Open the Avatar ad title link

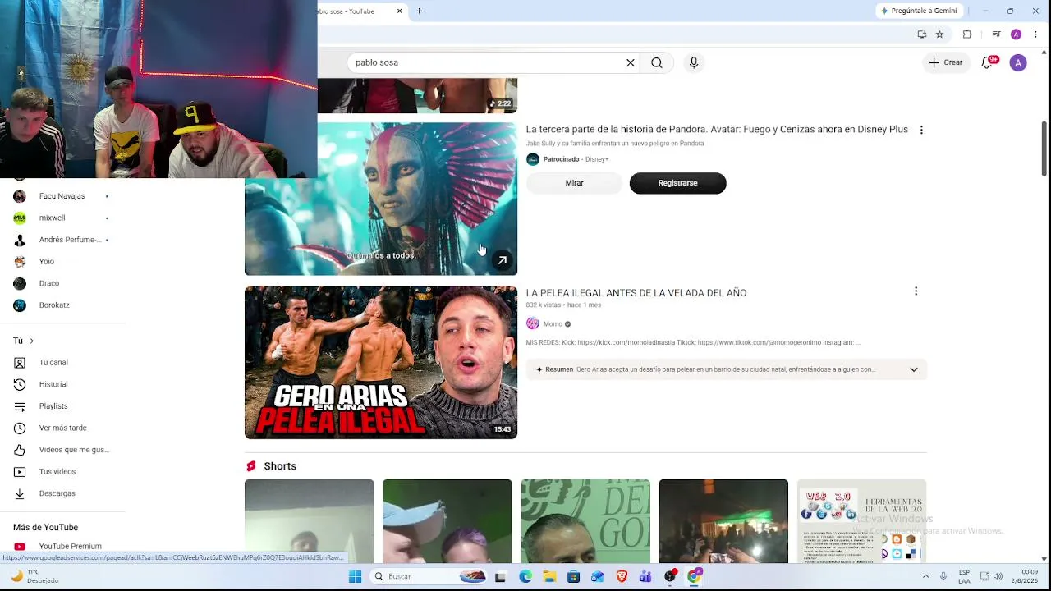click(x=717, y=130)
